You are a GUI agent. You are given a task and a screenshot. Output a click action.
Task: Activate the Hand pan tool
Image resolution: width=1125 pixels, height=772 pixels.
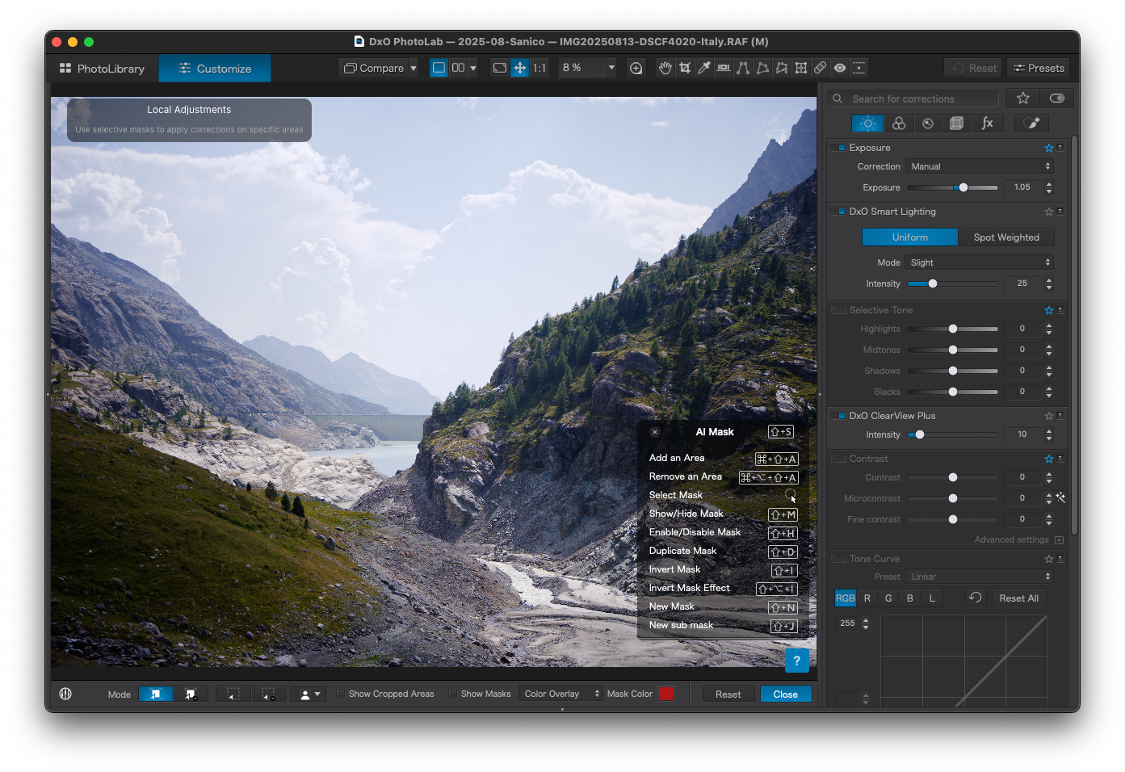[665, 68]
